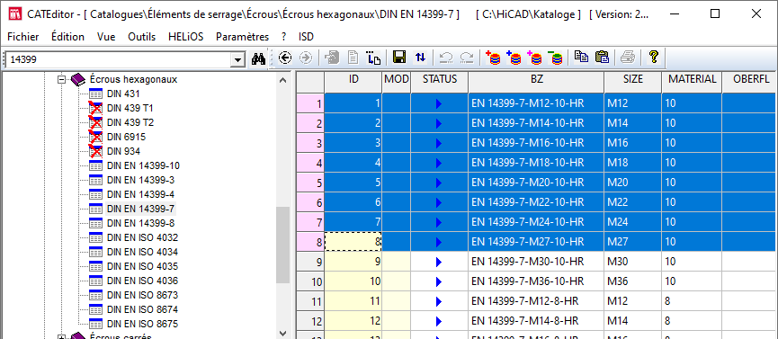Open the HELiOS menu
The width and height of the screenshot is (778, 339).
[x=185, y=37]
